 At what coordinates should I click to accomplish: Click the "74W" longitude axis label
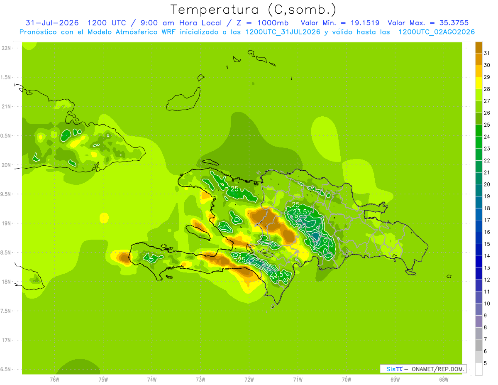coord(152,379)
